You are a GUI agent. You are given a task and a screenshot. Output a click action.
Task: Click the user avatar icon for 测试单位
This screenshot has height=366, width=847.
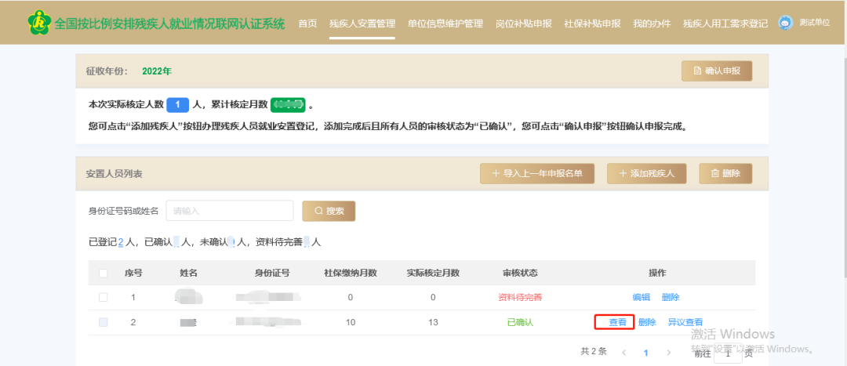[x=785, y=23]
